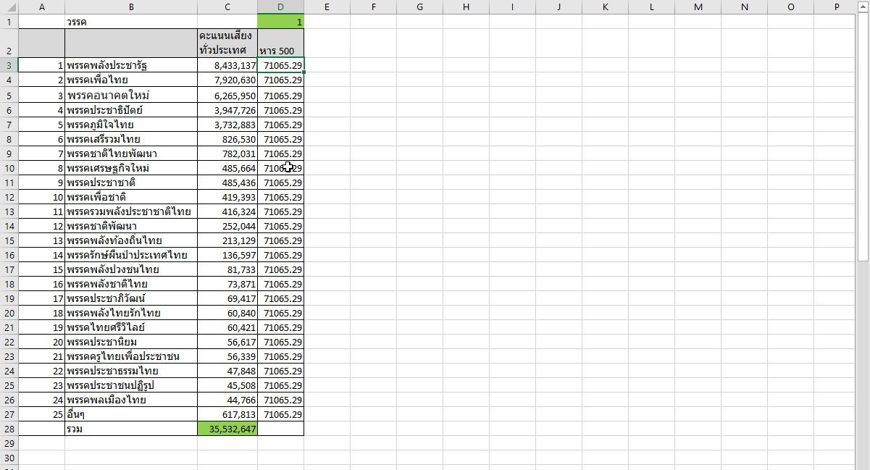This screenshot has height=470, width=870.
Task: Select green cell D1 containing 1
Action: click(281, 22)
